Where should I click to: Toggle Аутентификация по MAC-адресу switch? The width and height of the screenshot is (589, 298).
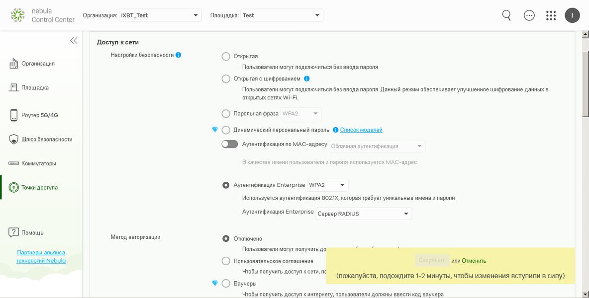(230, 145)
